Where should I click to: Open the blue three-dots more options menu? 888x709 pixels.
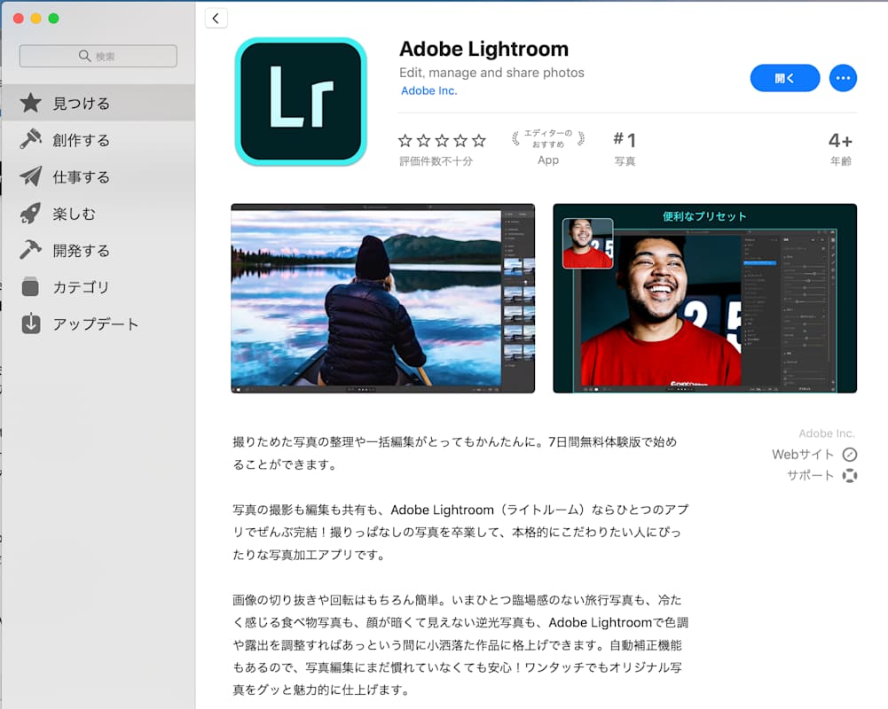tap(843, 78)
